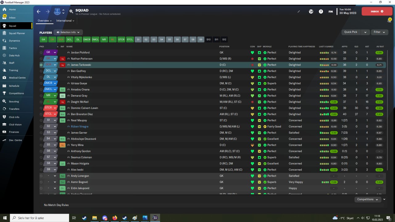Toggle selection circle for Jordan Pickford
The width and height of the screenshot is (395, 222).
(x=41, y=53)
